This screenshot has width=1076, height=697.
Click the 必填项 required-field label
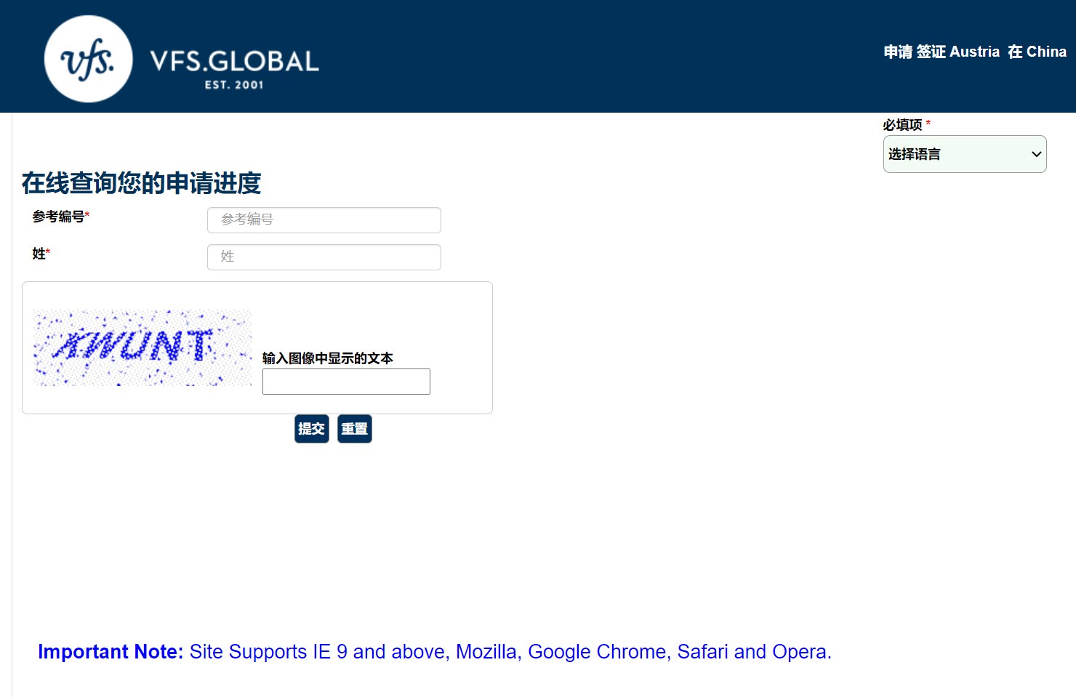pyautogui.click(x=902, y=125)
